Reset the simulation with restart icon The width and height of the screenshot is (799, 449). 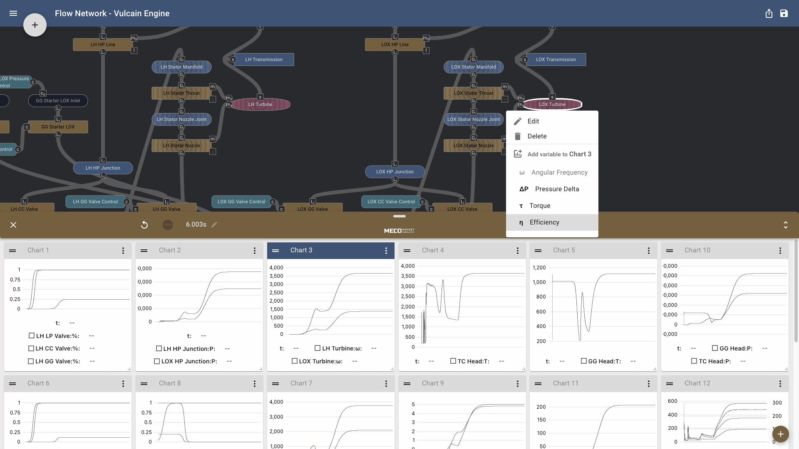click(x=144, y=225)
